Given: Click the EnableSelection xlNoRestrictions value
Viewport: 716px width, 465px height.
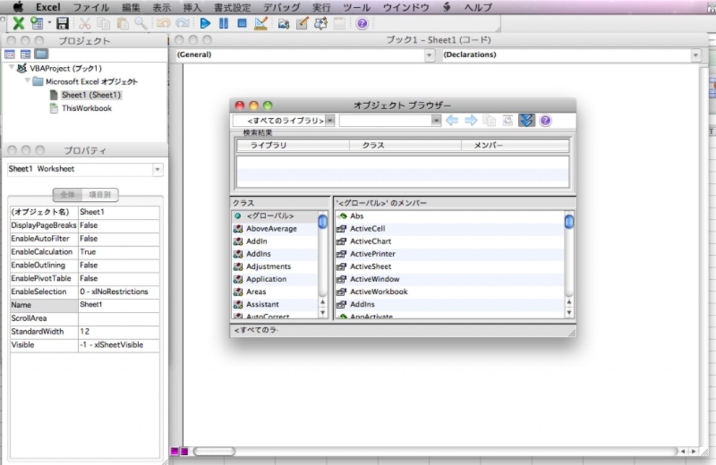Looking at the screenshot, I should coord(119,292).
